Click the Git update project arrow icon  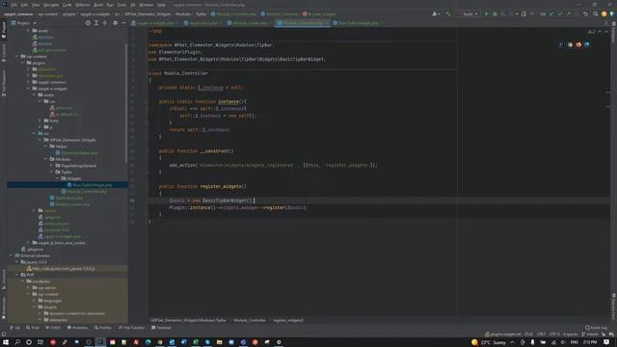point(551,13)
